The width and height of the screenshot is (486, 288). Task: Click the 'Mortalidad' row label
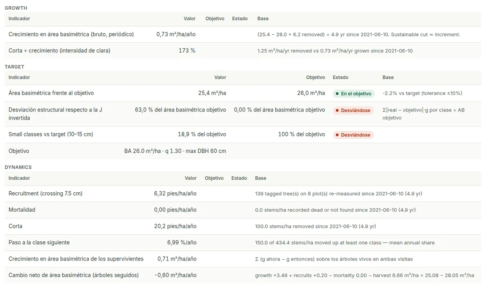click(22, 210)
